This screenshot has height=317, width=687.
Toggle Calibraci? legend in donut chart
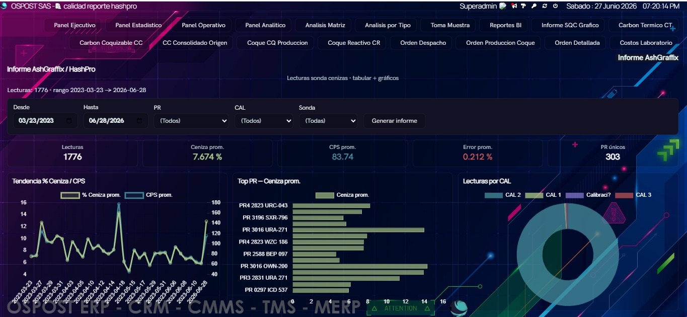click(x=588, y=195)
